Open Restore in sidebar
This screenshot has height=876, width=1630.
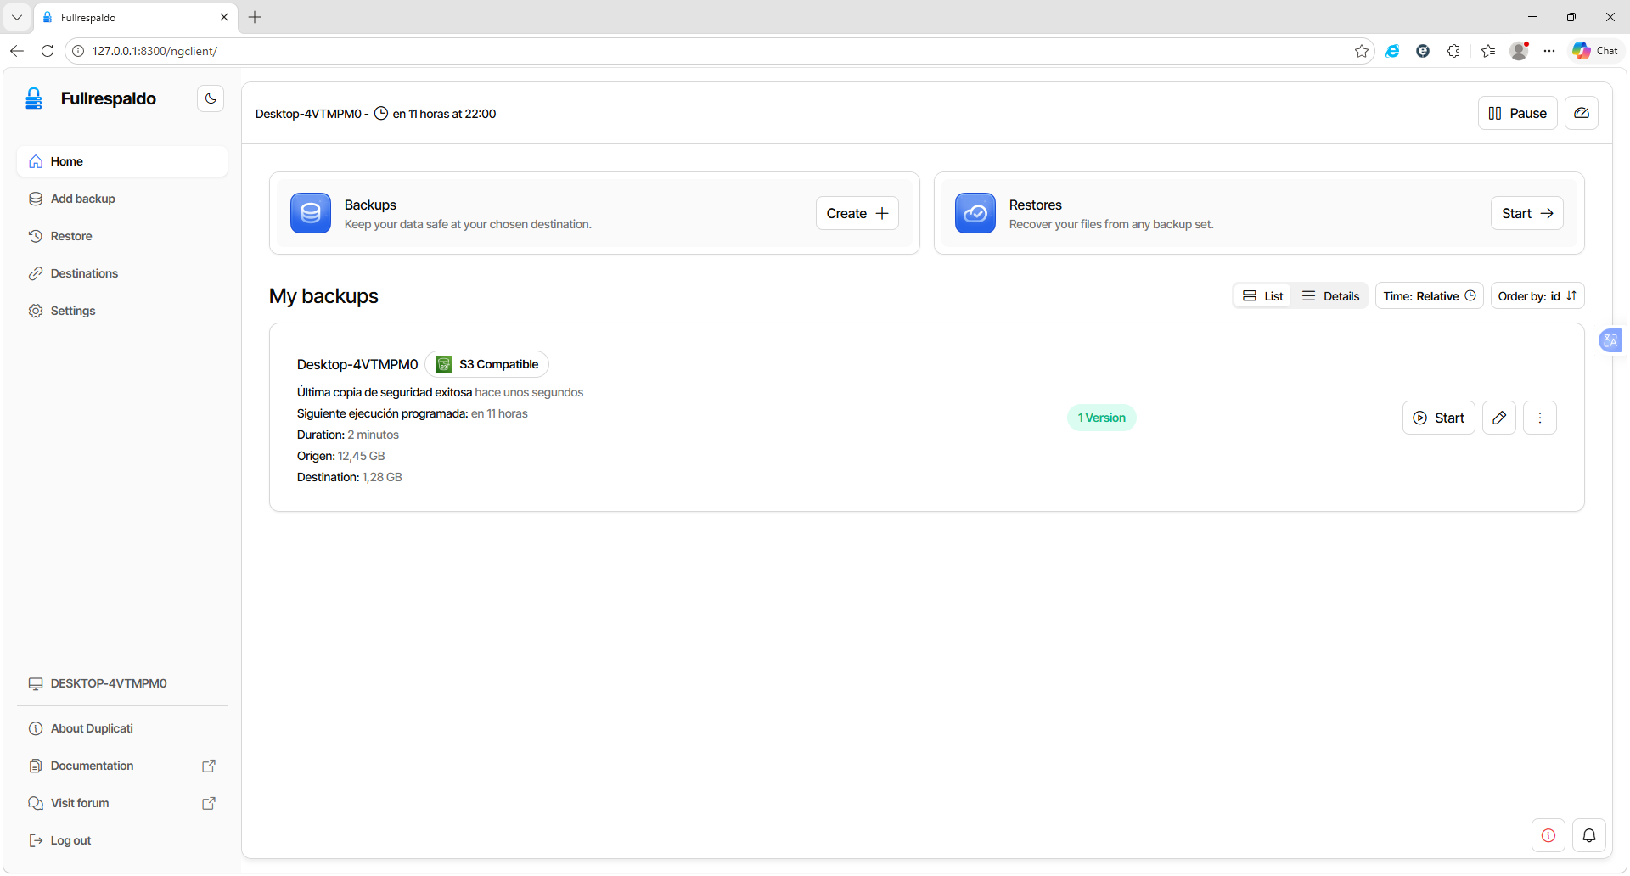point(122,236)
